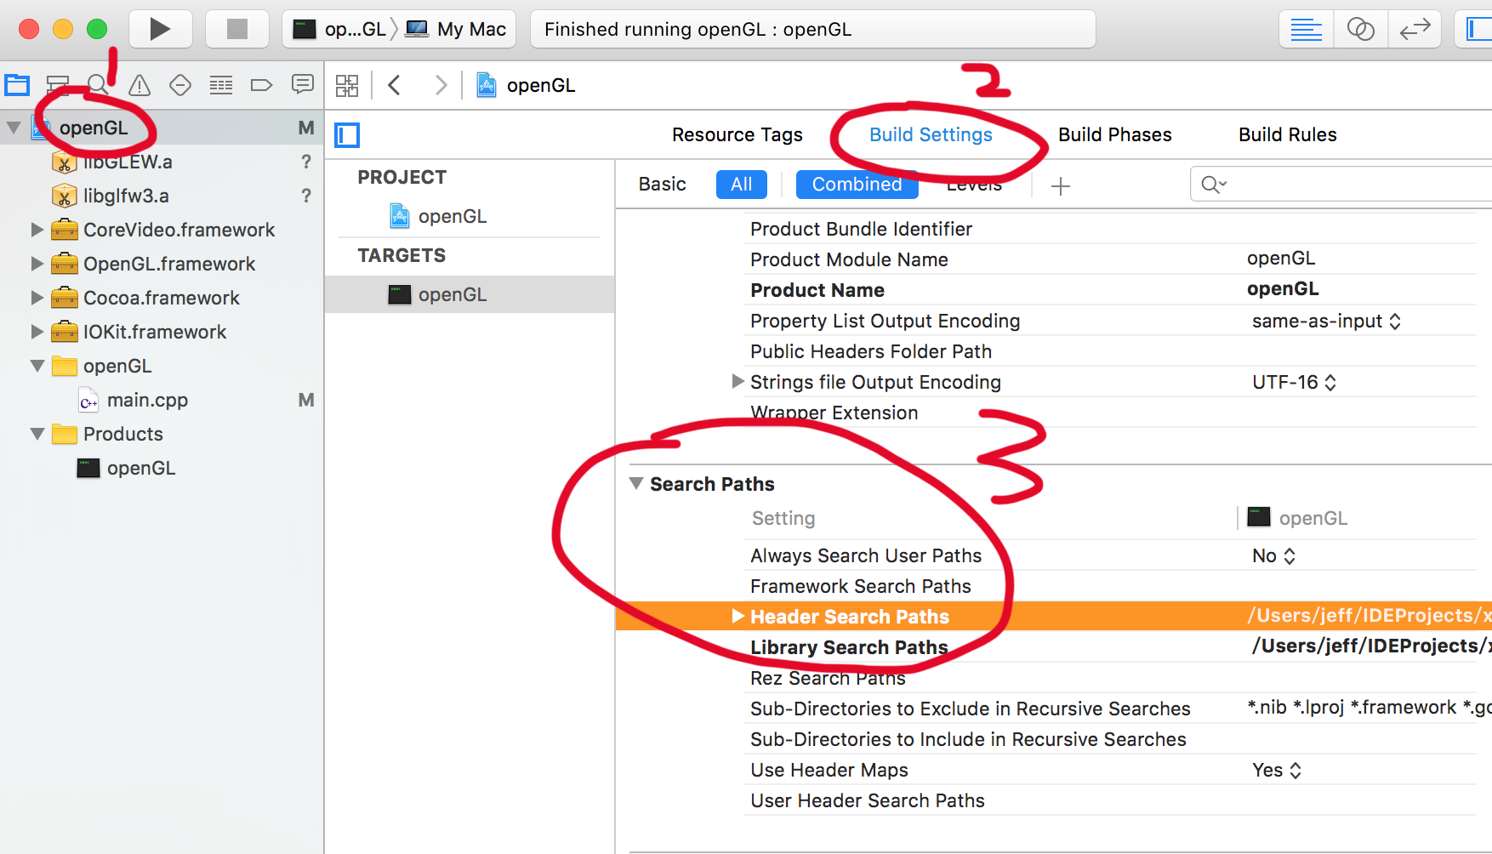Select the Combined view filter

coord(857,185)
